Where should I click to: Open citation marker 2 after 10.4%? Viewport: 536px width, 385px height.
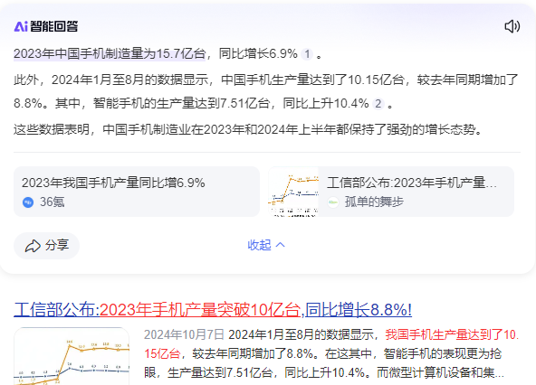click(378, 103)
